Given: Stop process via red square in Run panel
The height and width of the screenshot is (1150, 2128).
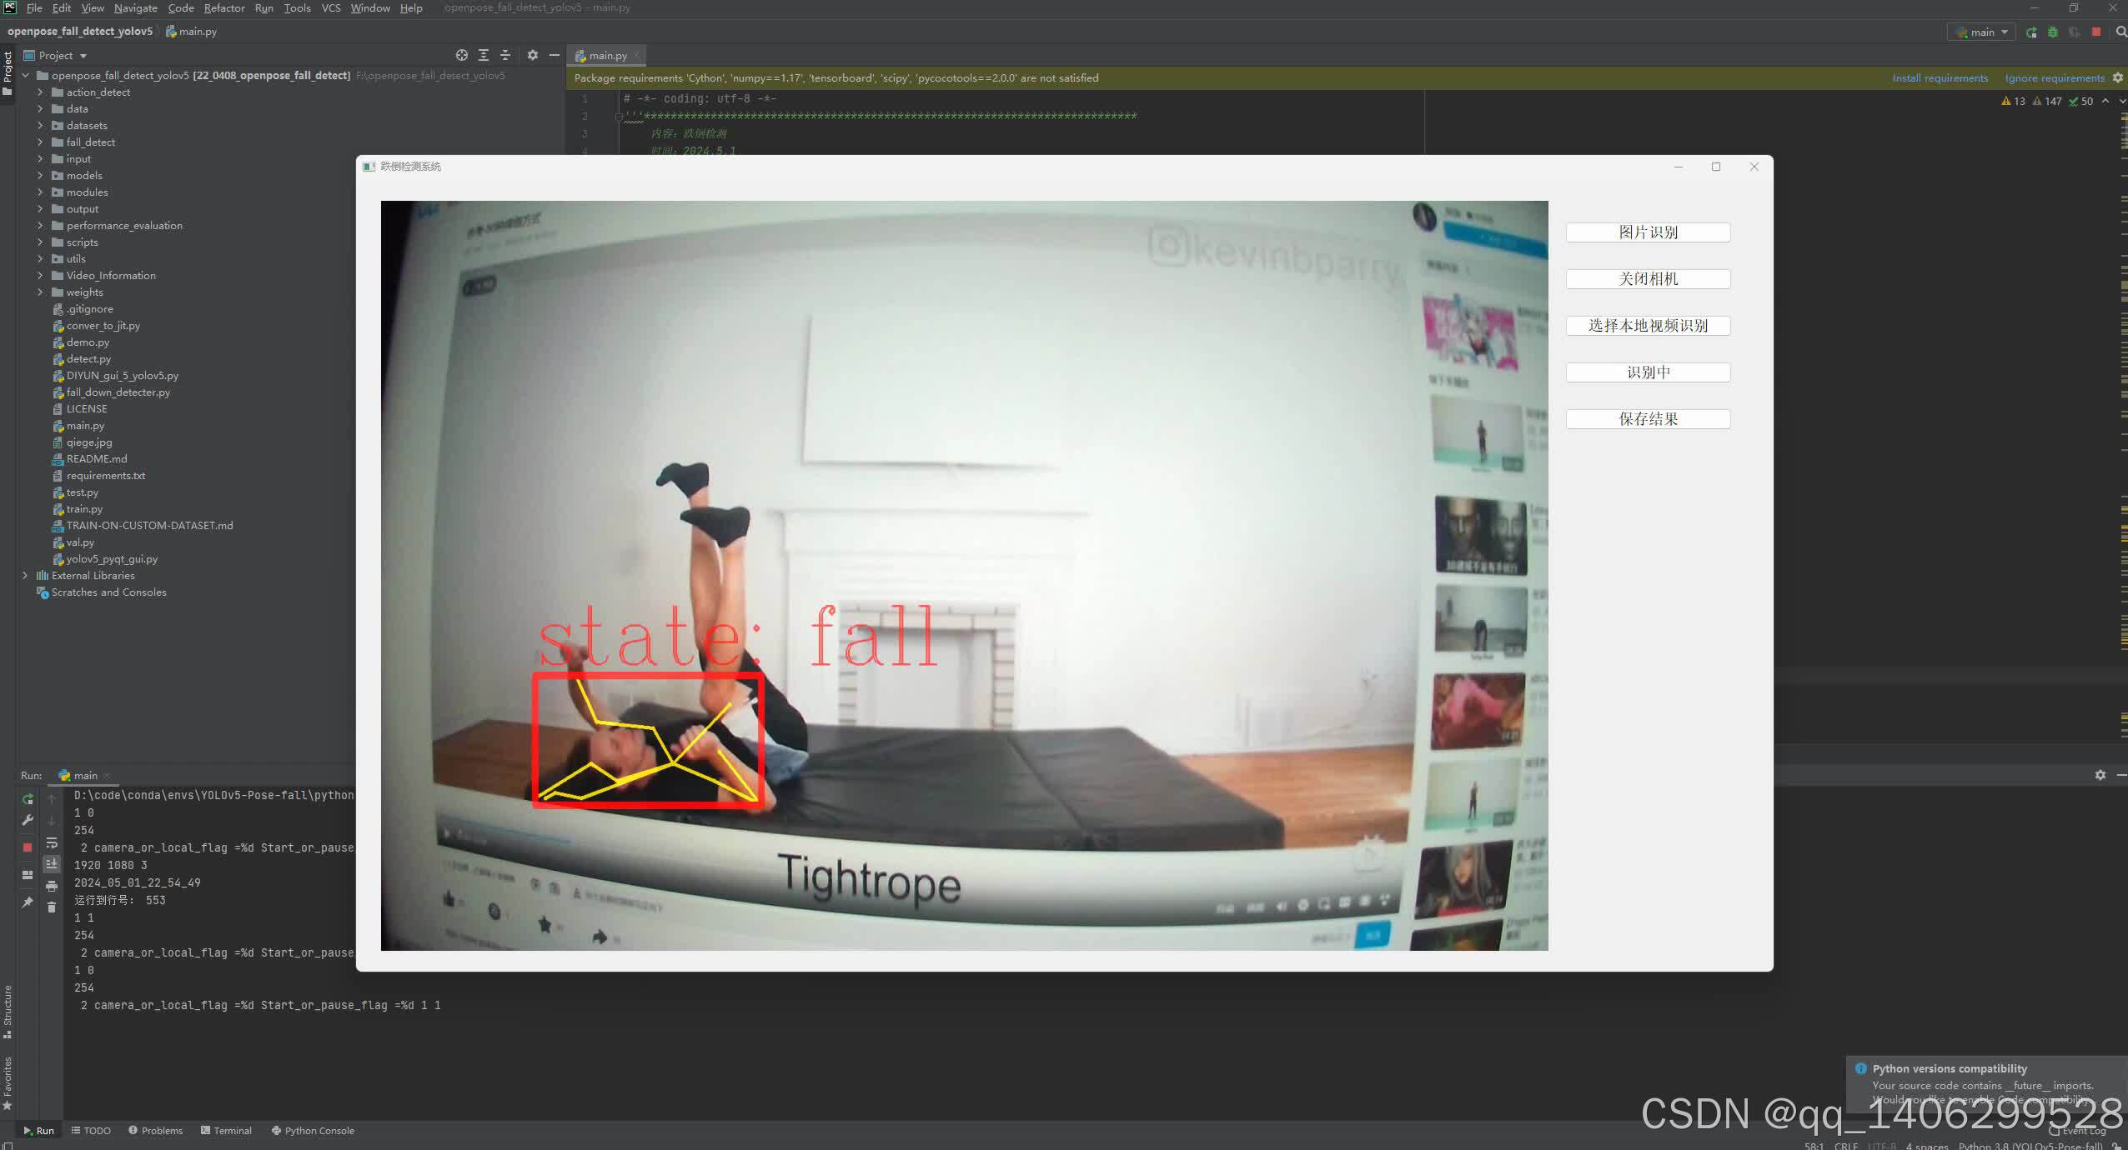Looking at the screenshot, I should click(x=28, y=847).
